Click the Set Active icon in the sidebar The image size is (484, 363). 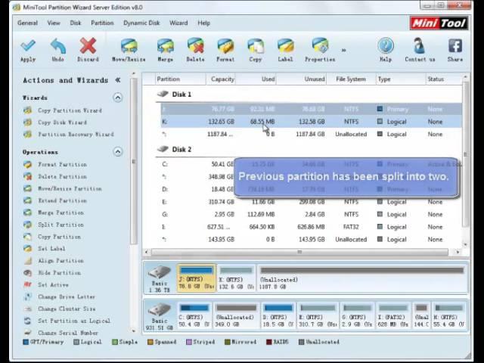(x=28, y=285)
